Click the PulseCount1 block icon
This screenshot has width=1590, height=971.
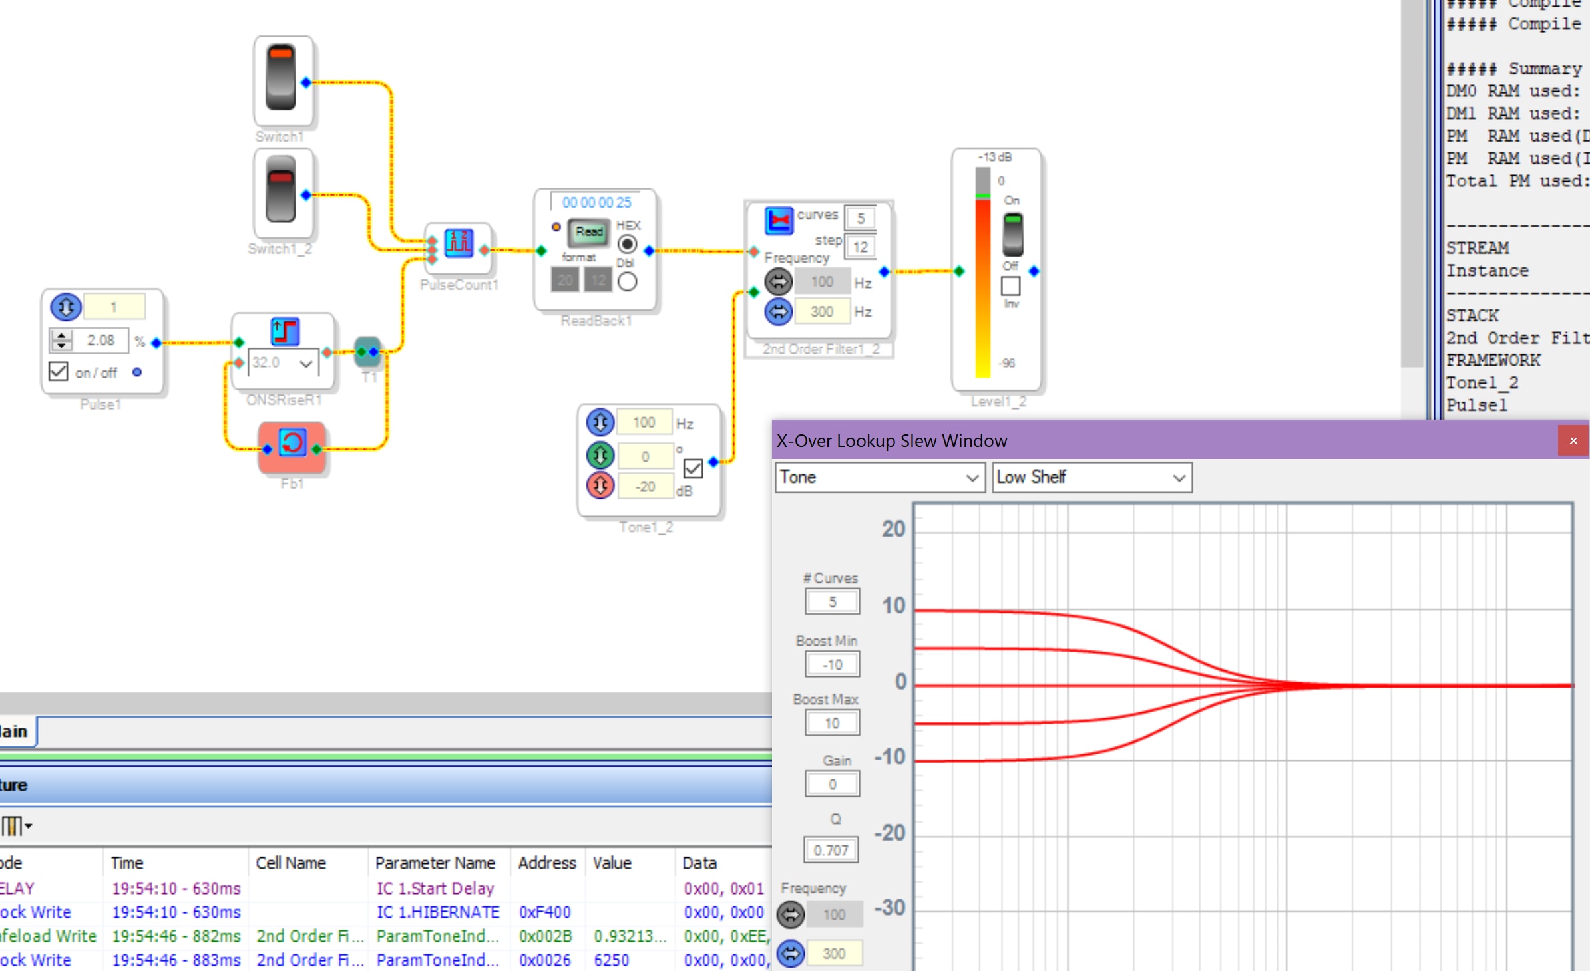coord(459,242)
